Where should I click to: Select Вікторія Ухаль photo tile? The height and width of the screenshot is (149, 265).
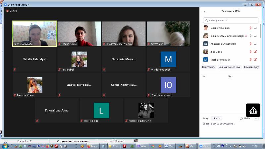coord(35,85)
